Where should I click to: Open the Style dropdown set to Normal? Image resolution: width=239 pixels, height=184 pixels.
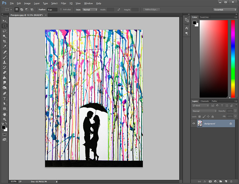90,10
